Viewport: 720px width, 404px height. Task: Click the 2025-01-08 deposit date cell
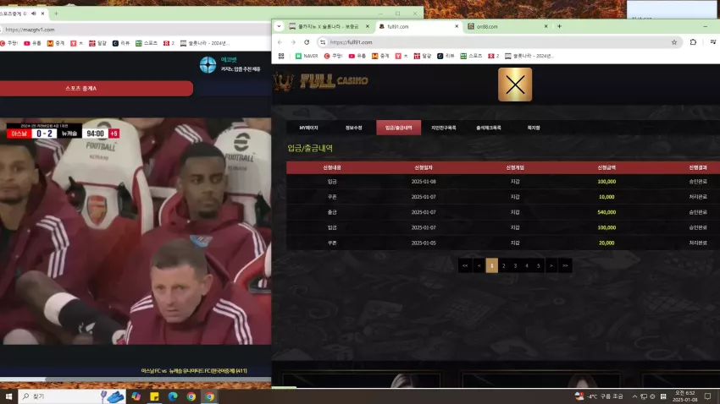pyautogui.click(x=424, y=182)
